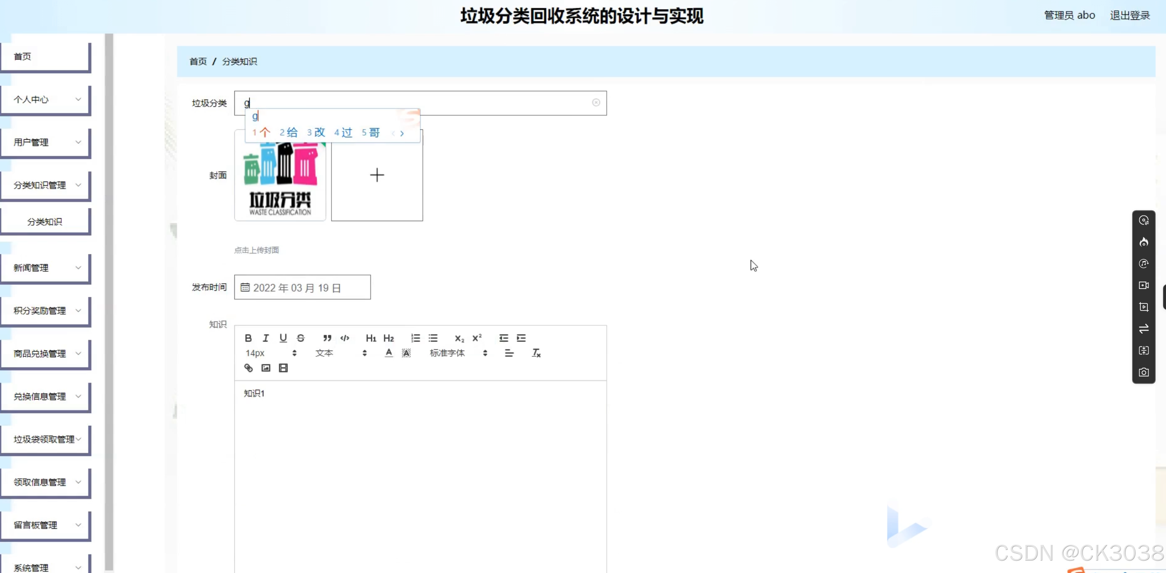Go to 首页 in sidebar
The width and height of the screenshot is (1166, 573).
coord(45,57)
